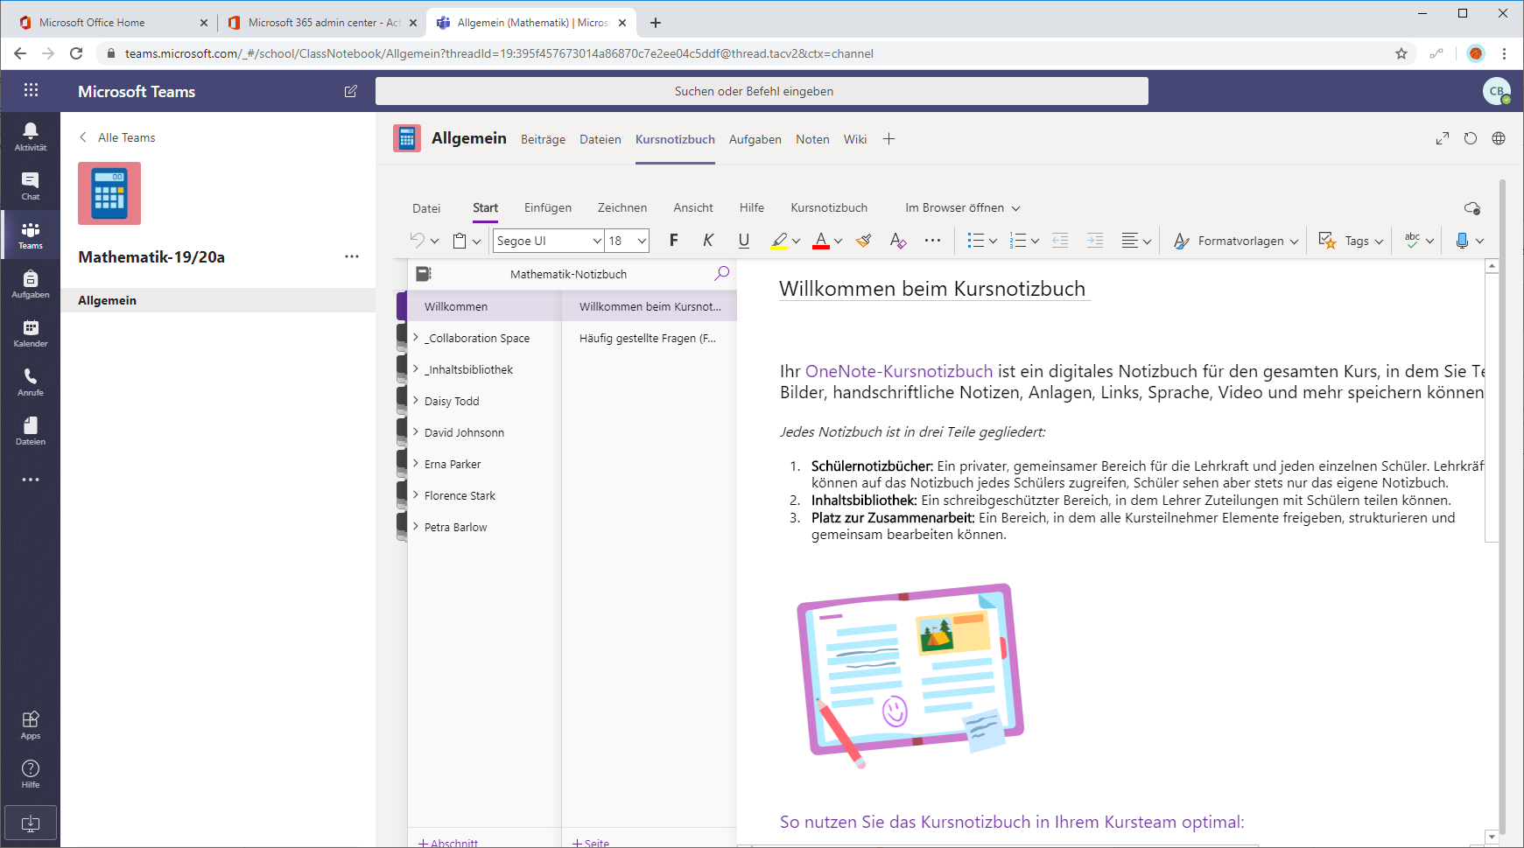
Task: Open the app launcher waffle icon
Action: pyautogui.click(x=31, y=90)
